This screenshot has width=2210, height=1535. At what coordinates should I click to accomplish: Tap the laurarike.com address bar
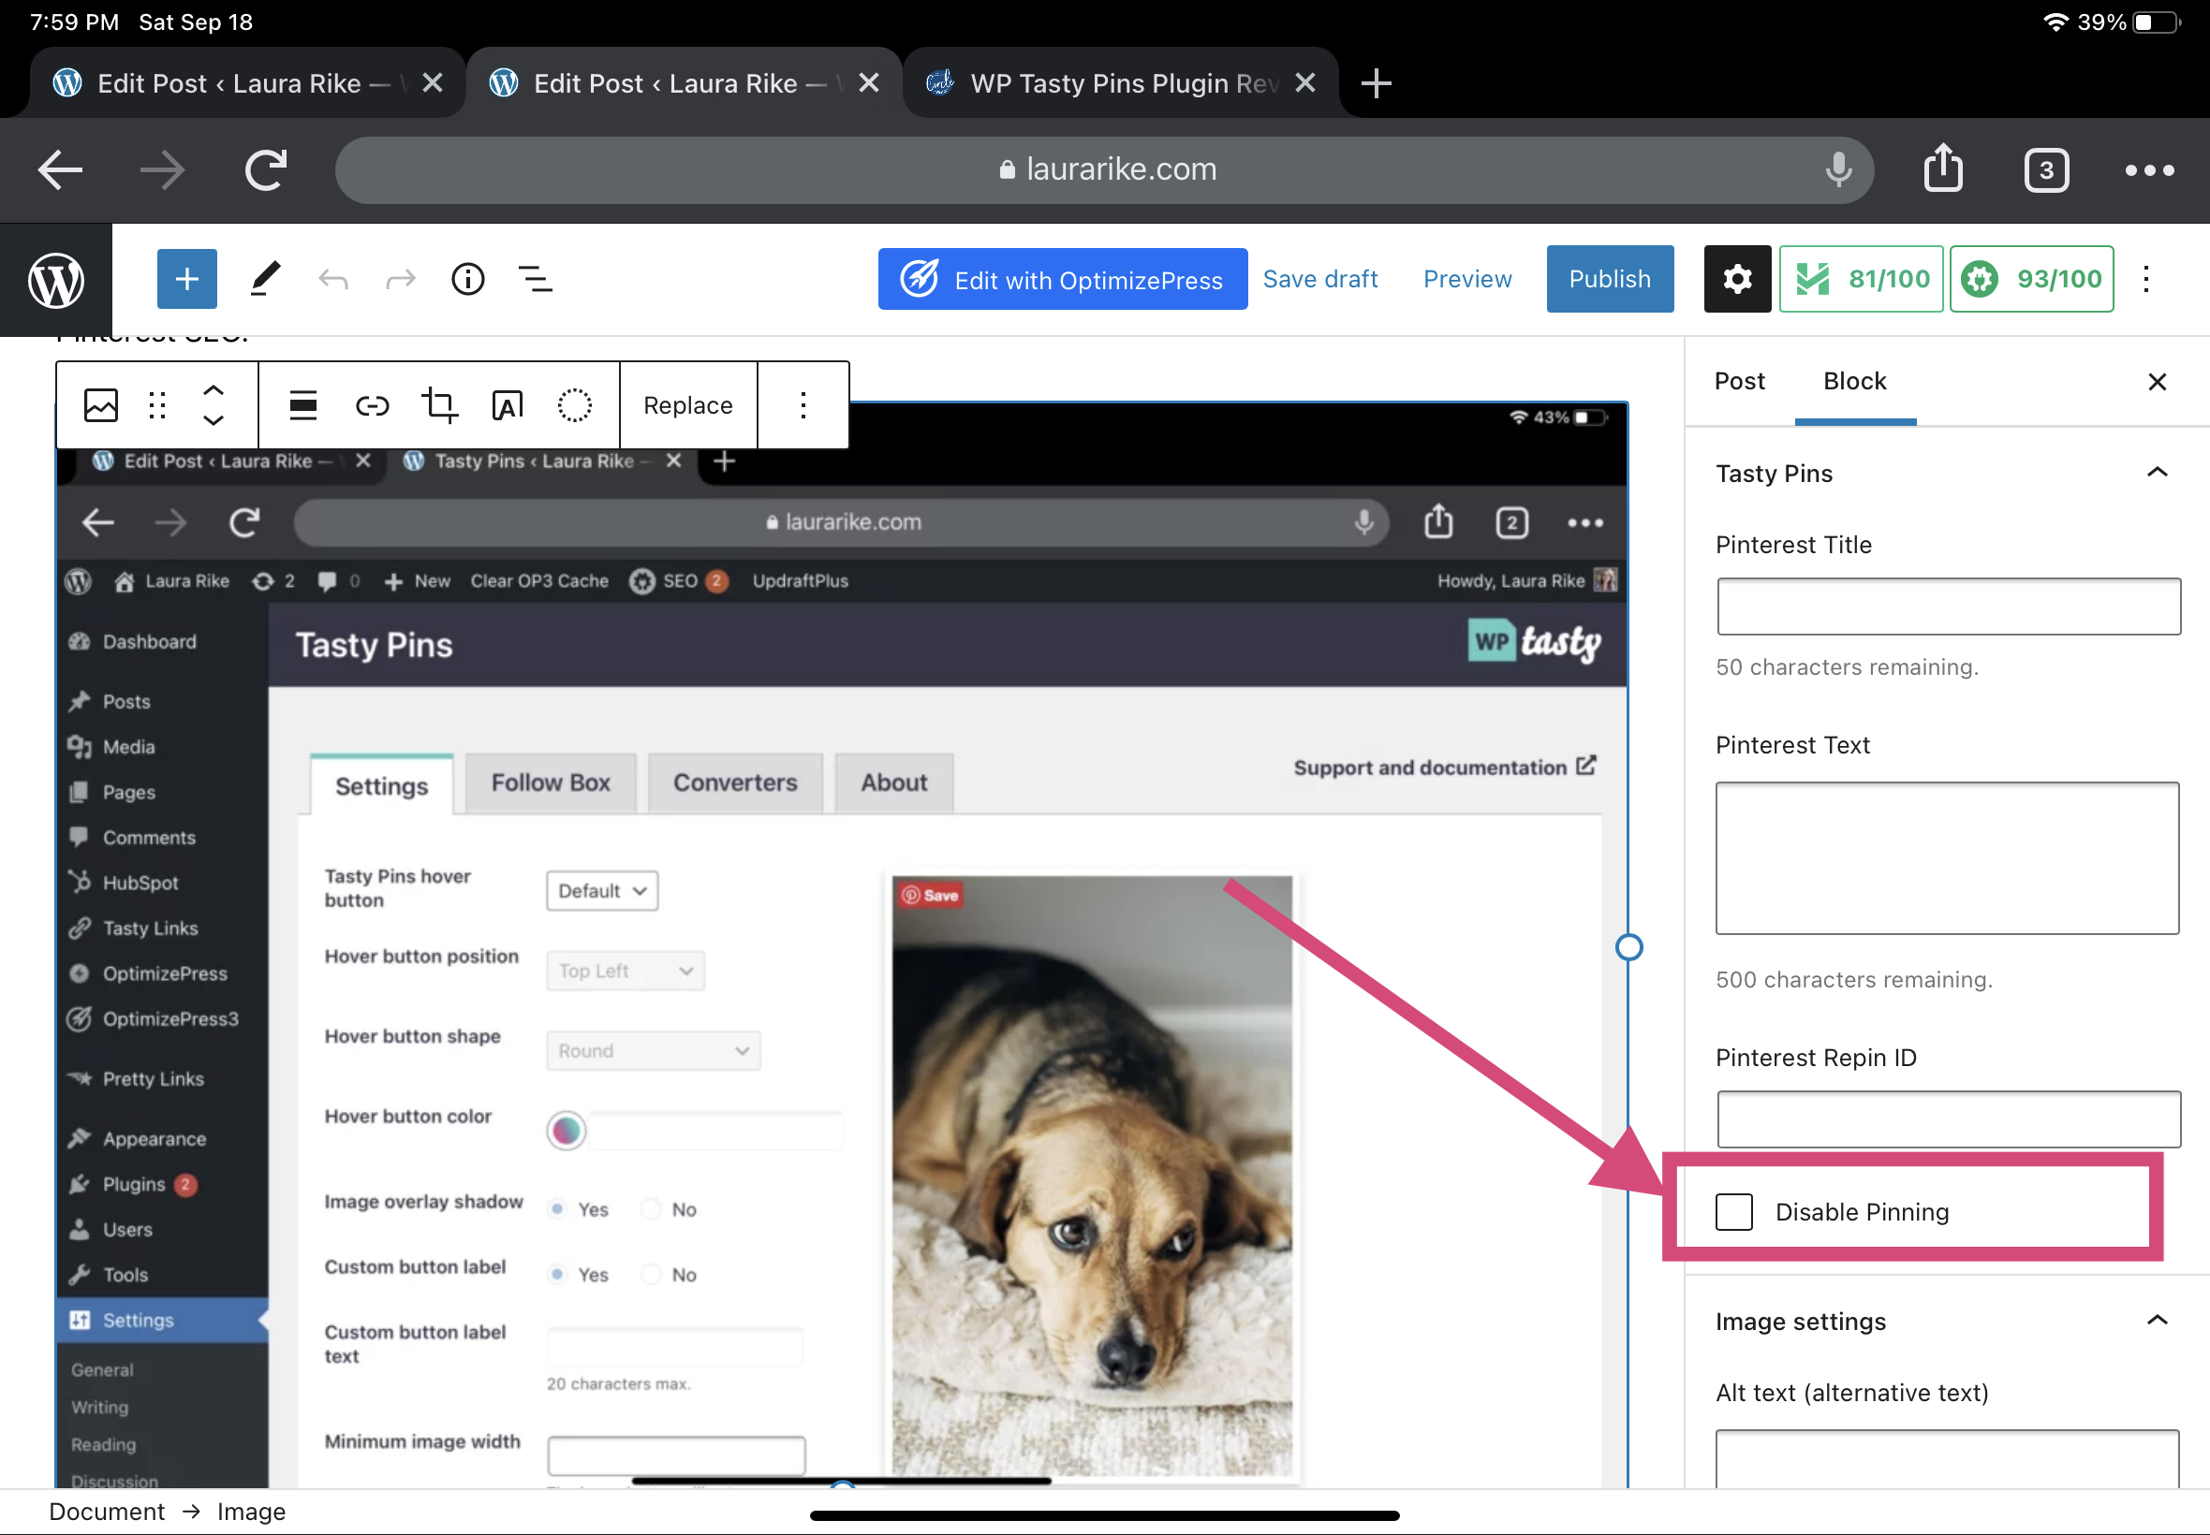point(1104,169)
